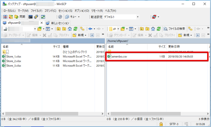
Task: Expand local back arrow history dropdown
Action: point(94,29)
